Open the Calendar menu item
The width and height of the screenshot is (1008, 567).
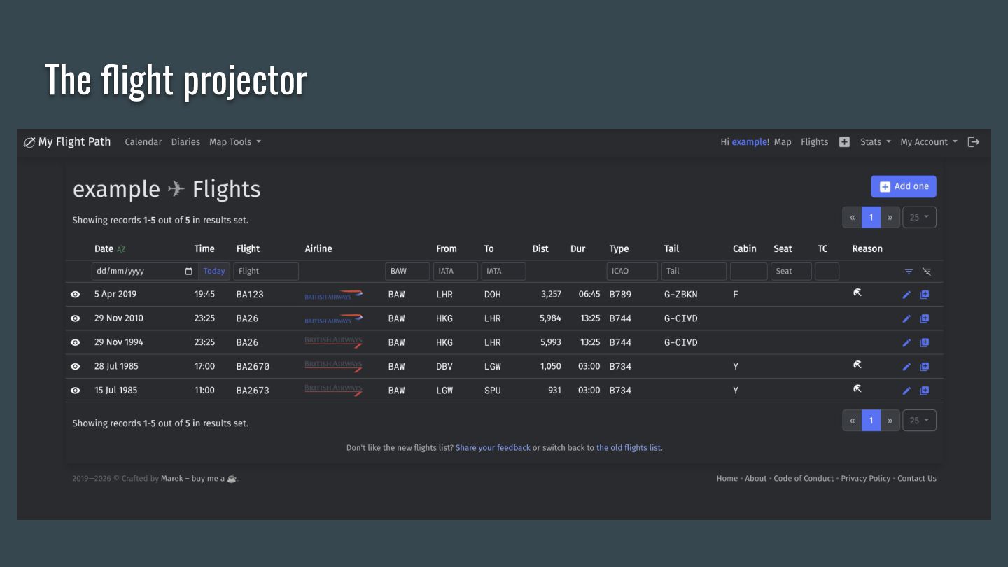click(x=143, y=141)
